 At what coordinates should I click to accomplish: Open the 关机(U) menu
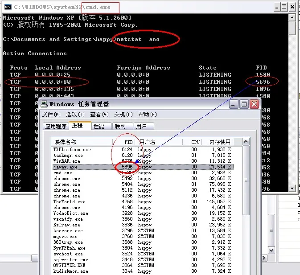(x=123, y=115)
